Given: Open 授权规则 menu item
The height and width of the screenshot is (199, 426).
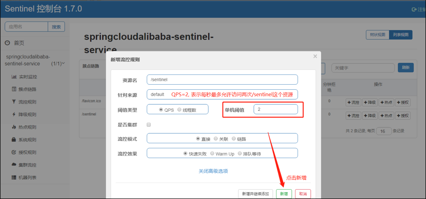Looking at the screenshot, I should (27, 152).
